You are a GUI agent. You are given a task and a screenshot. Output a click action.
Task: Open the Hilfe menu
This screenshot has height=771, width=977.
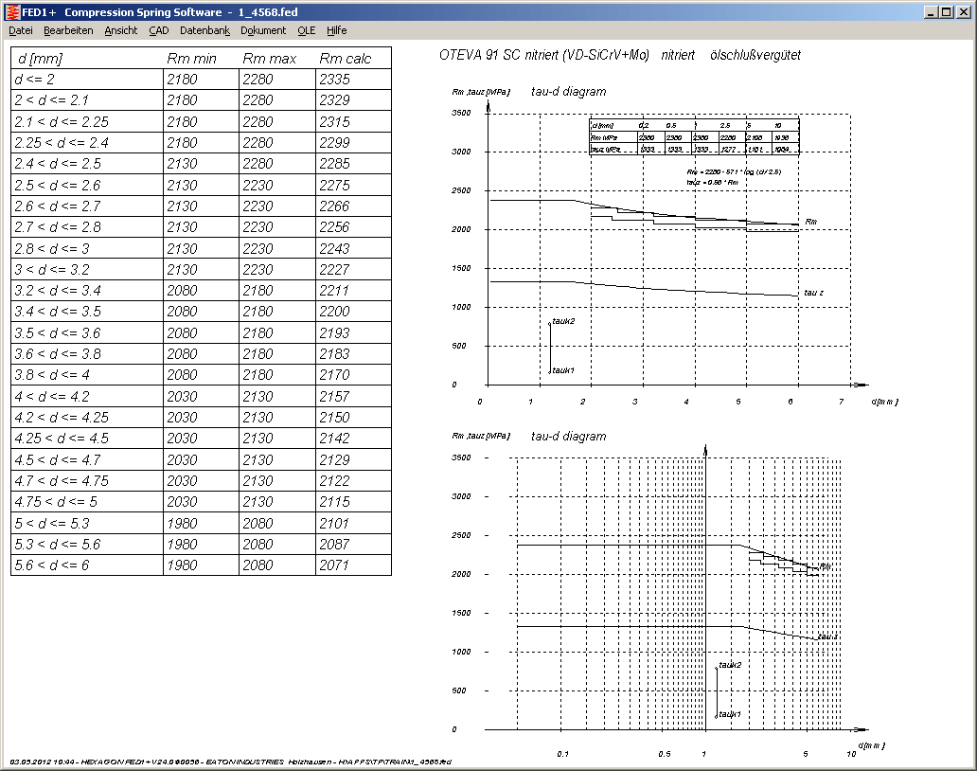(337, 30)
